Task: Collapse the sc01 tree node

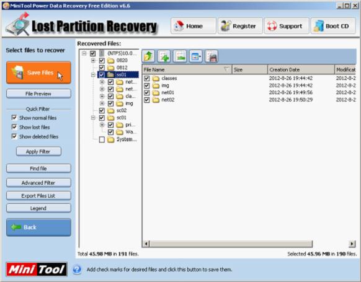Action: coord(93,118)
